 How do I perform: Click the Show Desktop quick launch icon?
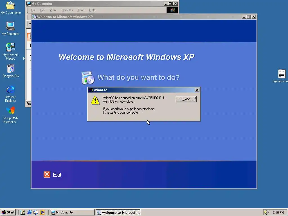click(x=23, y=212)
